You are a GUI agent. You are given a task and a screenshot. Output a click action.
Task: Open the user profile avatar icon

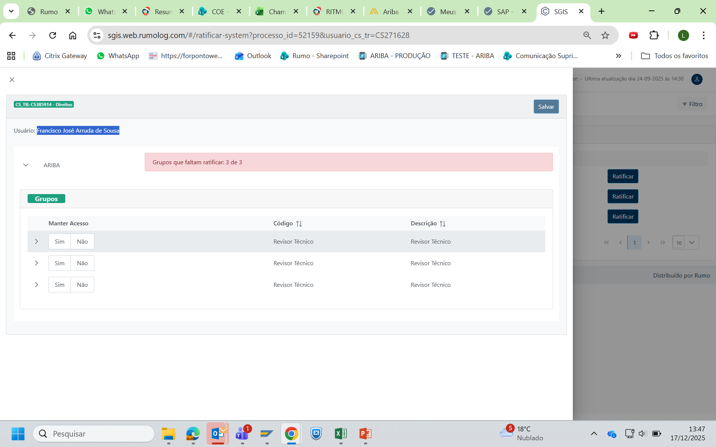697,79
